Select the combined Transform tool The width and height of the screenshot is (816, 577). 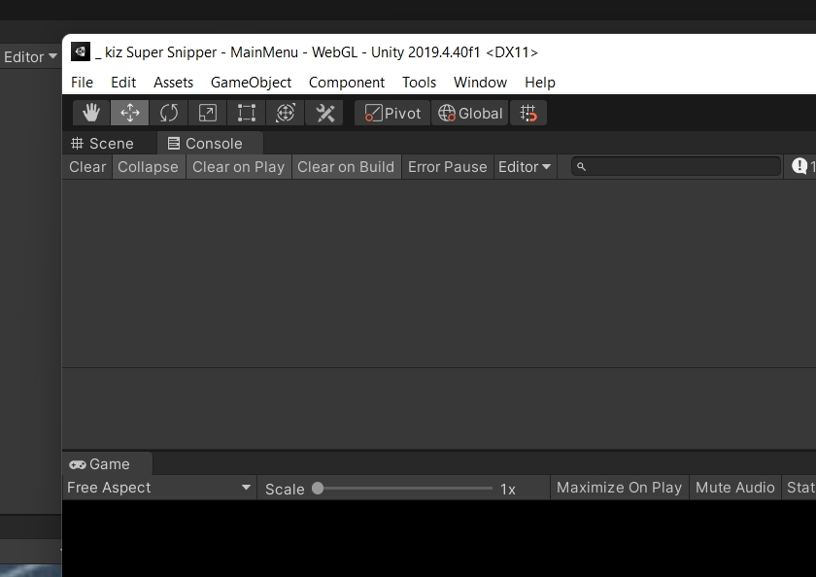286,114
